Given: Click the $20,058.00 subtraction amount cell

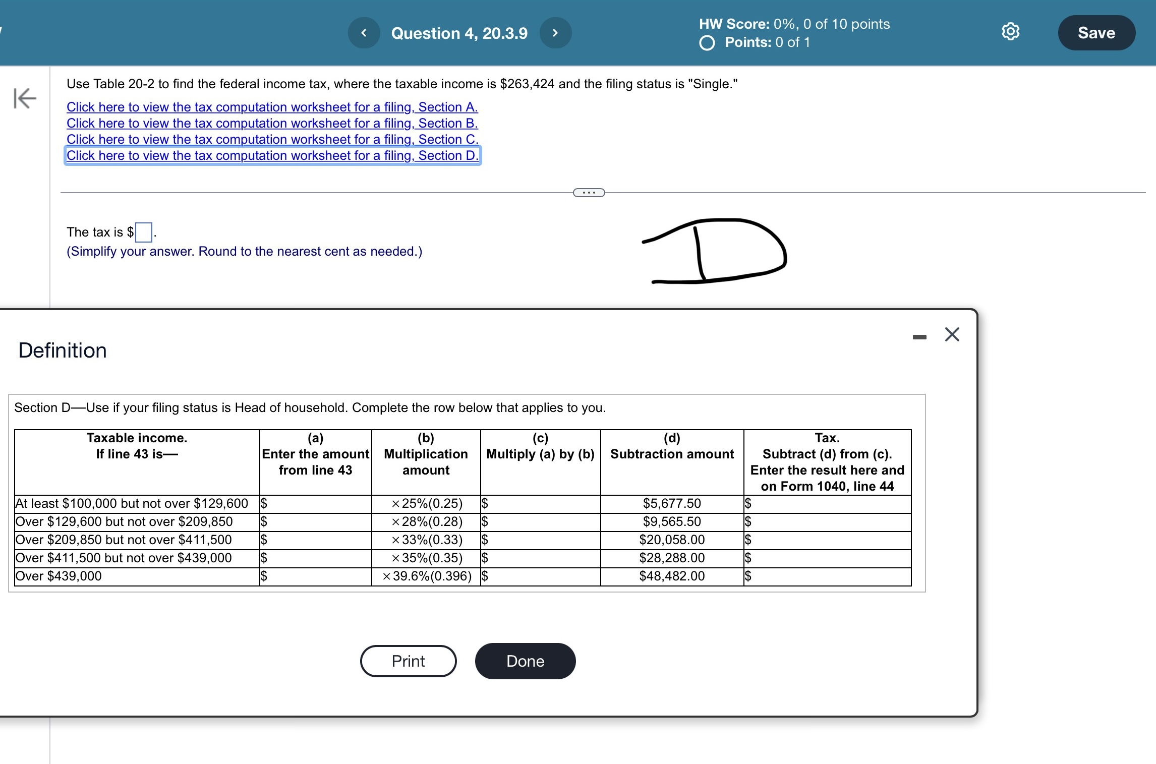Looking at the screenshot, I should (x=672, y=540).
